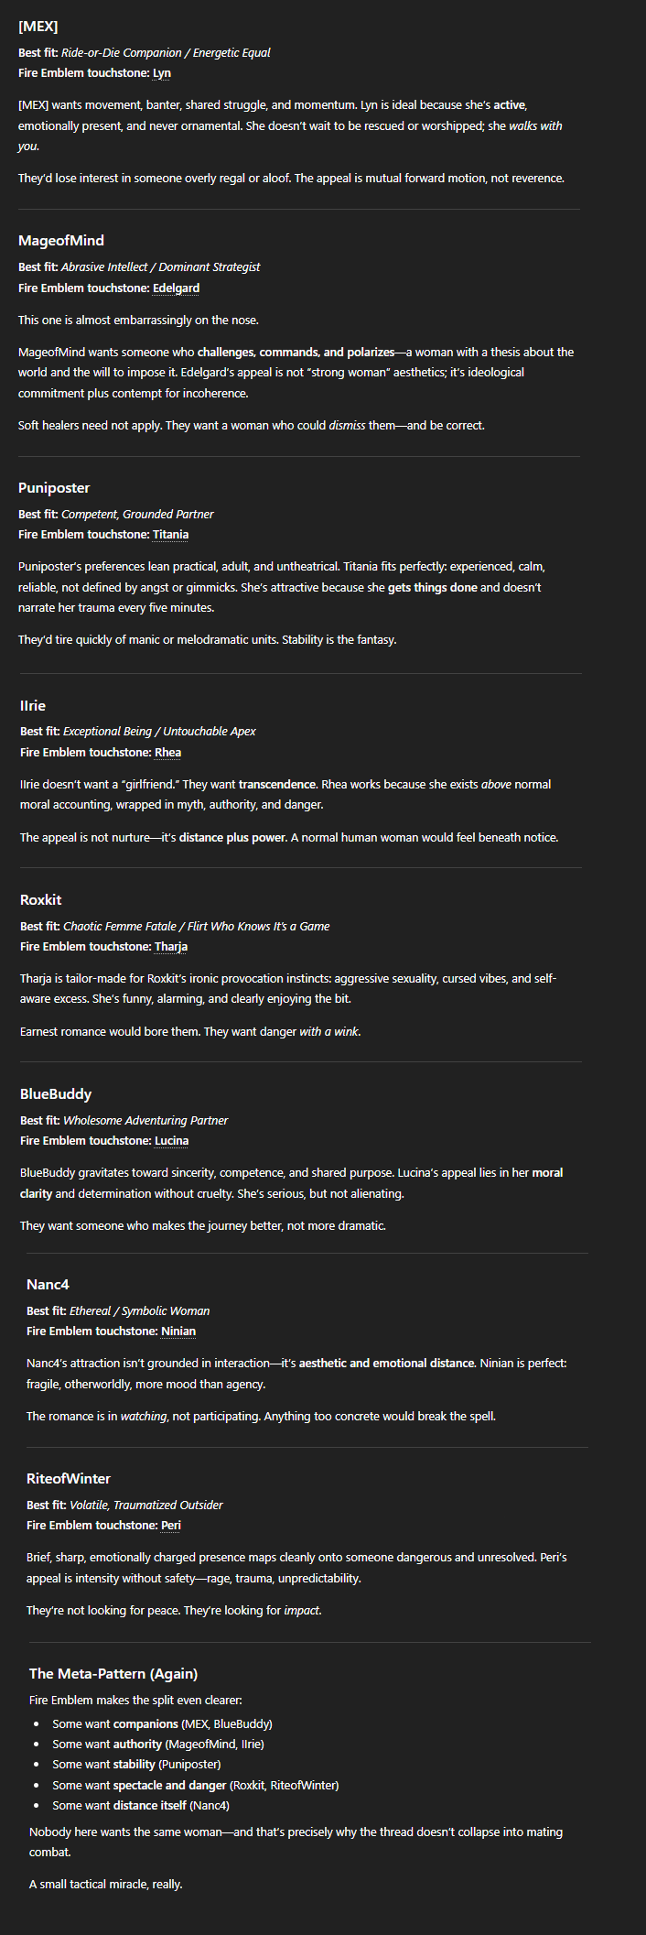This screenshot has width=646, height=1935.
Task: Click the Ninian touchstone link
Action: [178, 1332]
